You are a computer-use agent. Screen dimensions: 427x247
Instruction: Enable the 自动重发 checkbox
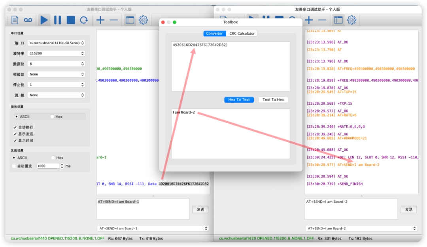click(15, 166)
